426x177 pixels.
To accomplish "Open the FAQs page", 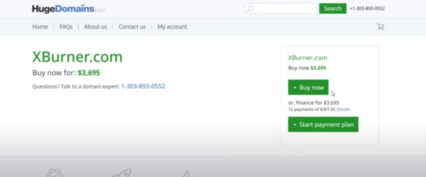I will [x=66, y=27].
